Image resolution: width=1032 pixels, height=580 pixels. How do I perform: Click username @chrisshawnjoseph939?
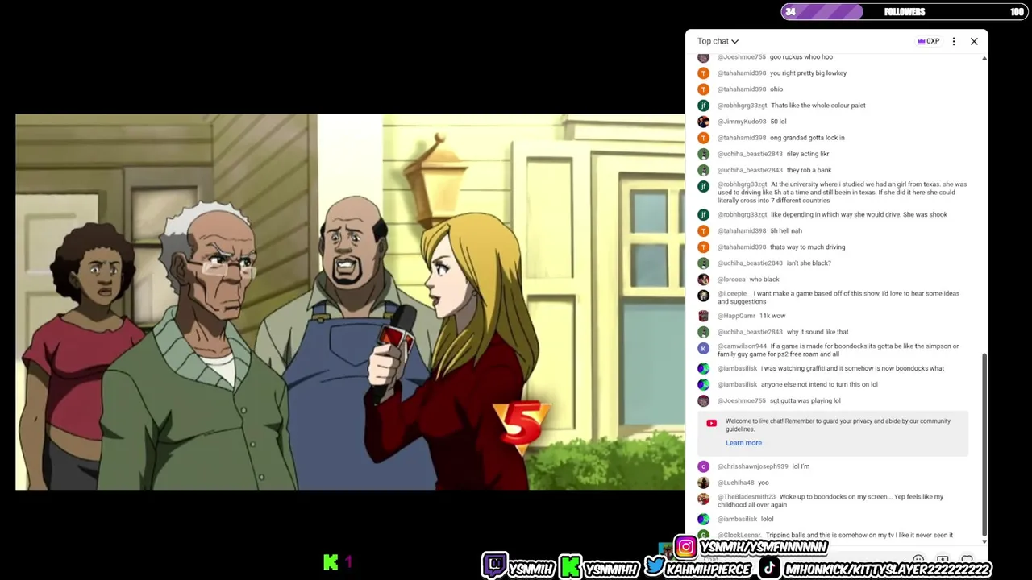tap(753, 466)
